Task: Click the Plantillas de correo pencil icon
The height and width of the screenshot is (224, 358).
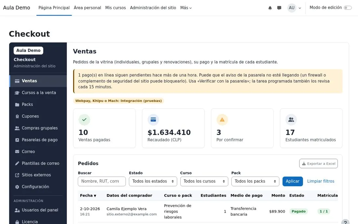Action: click(17, 163)
